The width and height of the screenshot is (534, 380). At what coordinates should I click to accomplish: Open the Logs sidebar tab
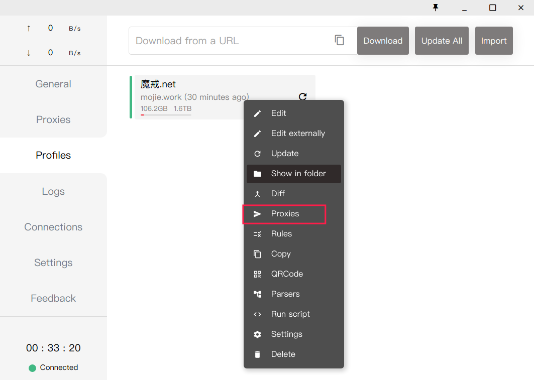pyautogui.click(x=53, y=192)
